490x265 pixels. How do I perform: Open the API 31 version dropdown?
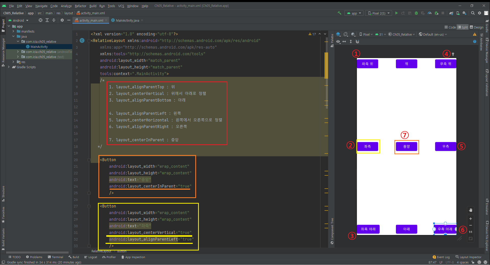(381, 34)
